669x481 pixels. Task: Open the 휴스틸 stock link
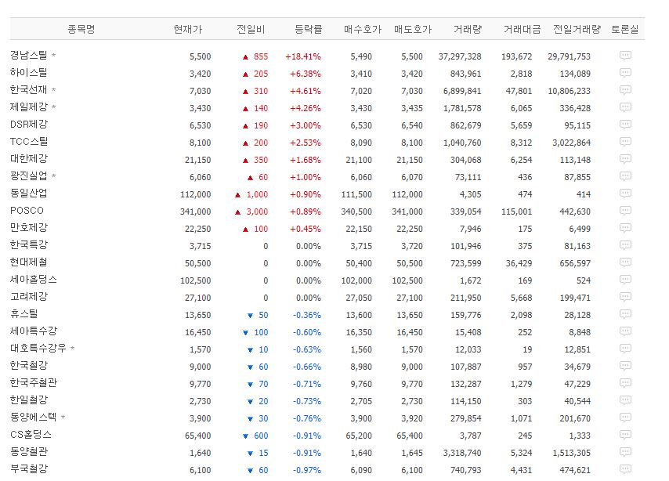click(24, 313)
